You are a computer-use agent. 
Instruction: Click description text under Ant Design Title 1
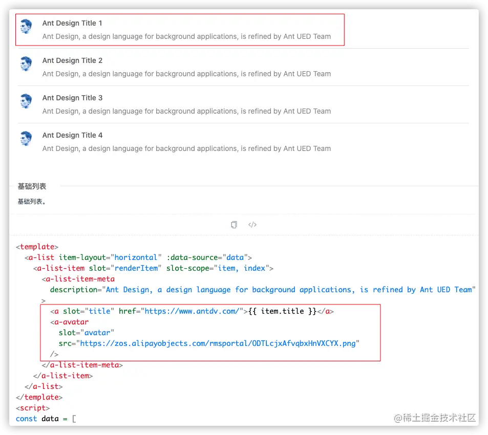pyautogui.click(x=186, y=36)
